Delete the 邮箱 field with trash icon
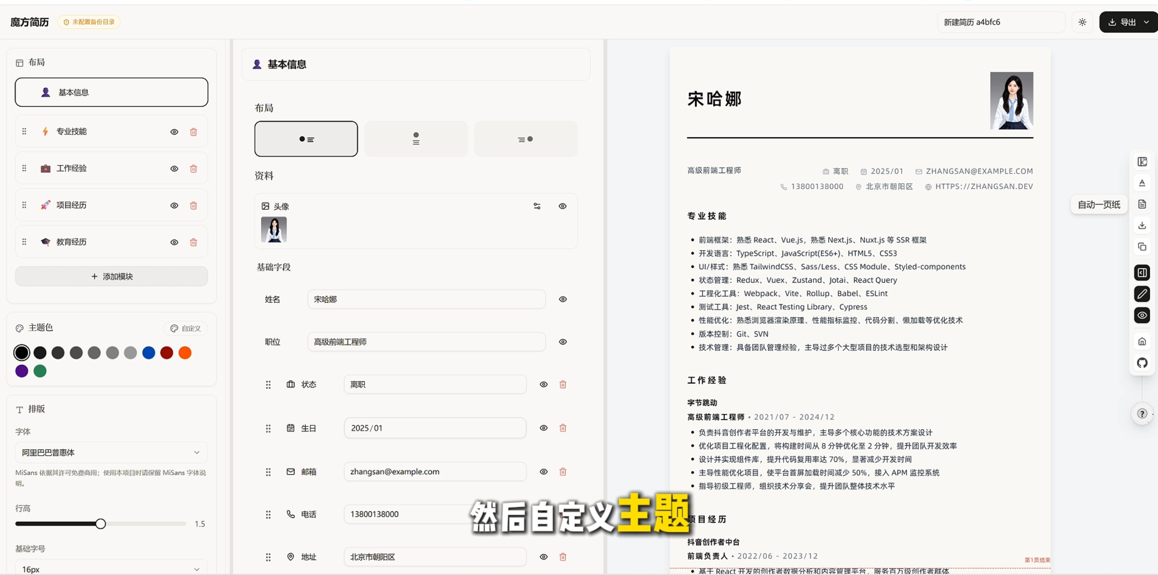The width and height of the screenshot is (1158, 575). pyautogui.click(x=562, y=472)
